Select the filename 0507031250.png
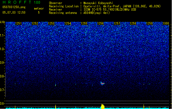 [14, 7]
